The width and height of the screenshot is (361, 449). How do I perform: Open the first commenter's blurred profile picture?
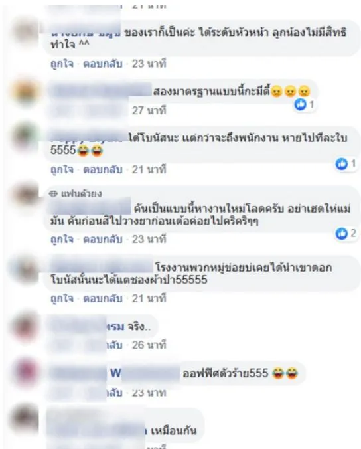coord(26,31)
